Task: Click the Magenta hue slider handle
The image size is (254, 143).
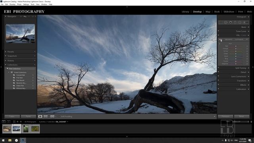Action: click(x=236, y=64)
